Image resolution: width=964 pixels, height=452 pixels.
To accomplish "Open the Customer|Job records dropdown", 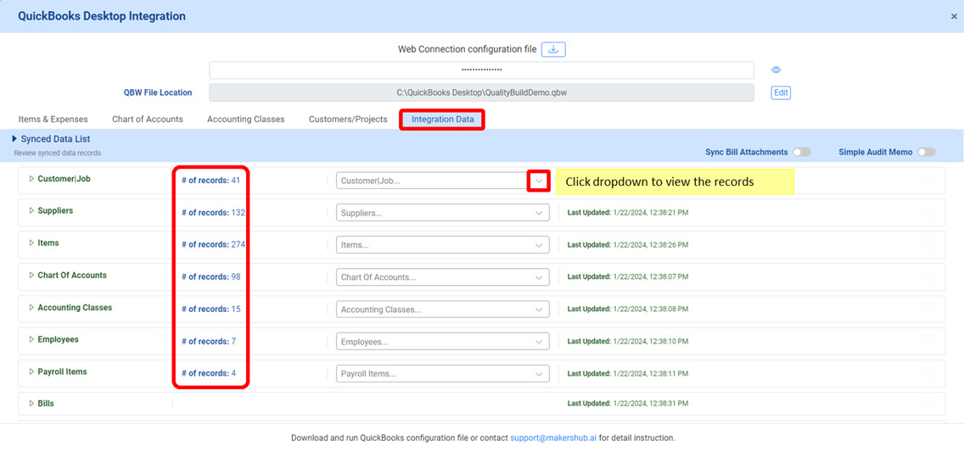I will point(539,181).
